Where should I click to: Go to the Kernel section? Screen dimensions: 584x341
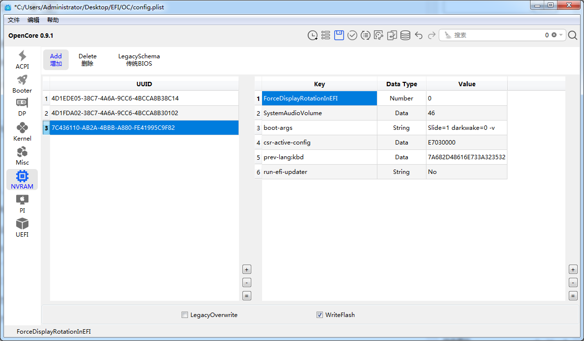(22, 132)
